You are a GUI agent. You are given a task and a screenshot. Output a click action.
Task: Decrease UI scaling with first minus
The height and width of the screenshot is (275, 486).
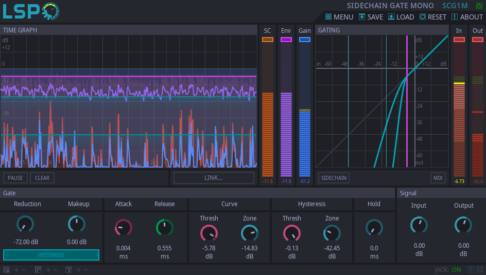[24, 270]
